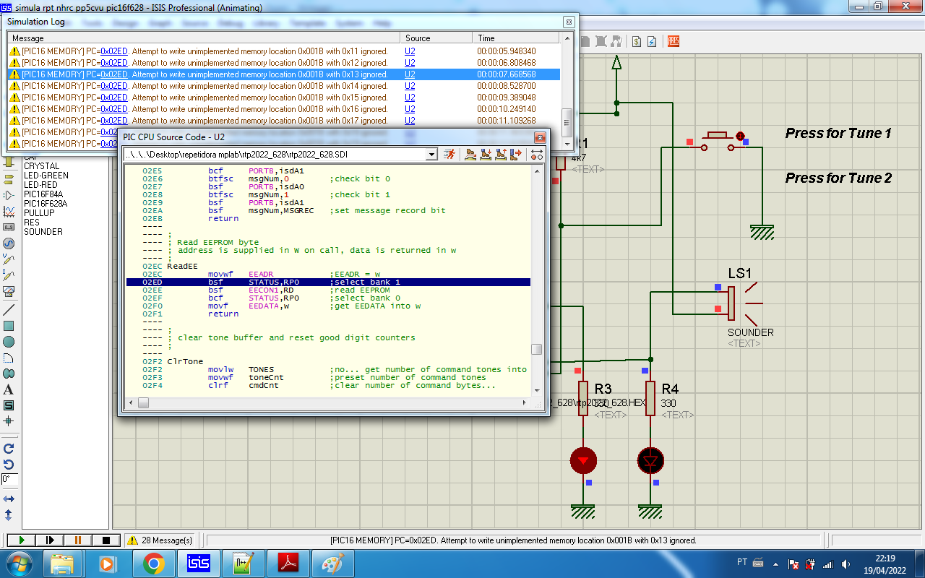This screenshot has height=578, width=925.
Task: Select the Tape Recorder tool icon
Action: coord(9,226)
